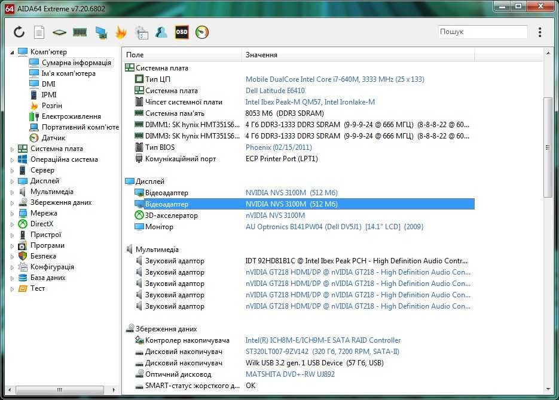Click the scroll-up arrow of details pane

(x=548, y=53)
